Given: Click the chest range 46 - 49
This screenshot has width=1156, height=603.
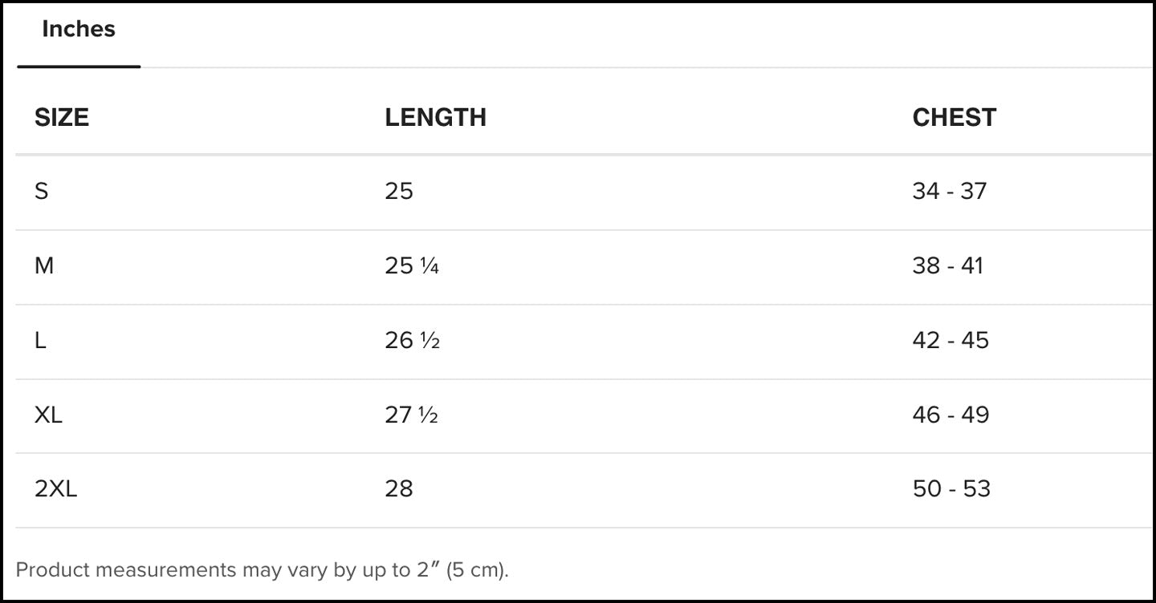Looking at the screenshot, I should 952,415.
